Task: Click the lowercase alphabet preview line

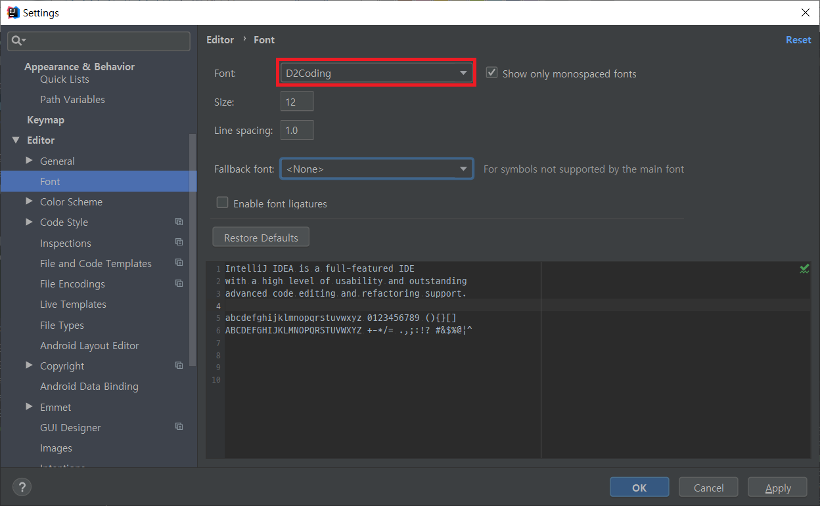Action: click(x=340, y=318)
